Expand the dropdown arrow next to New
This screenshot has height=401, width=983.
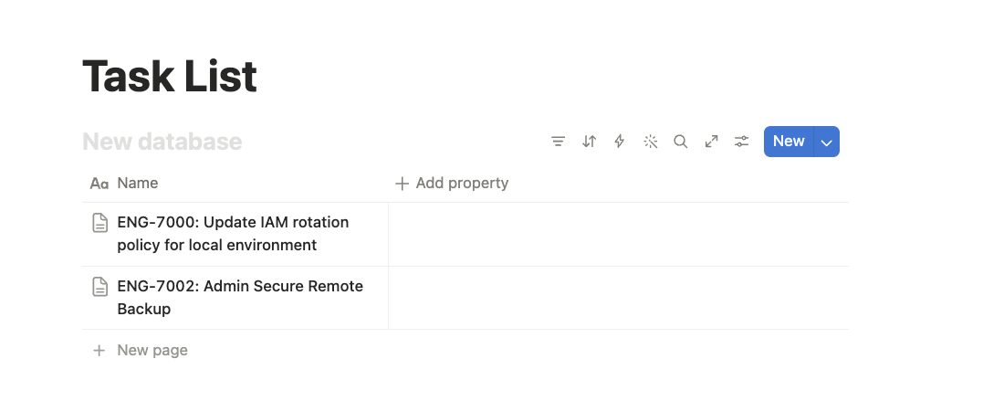click(x=827, y=142)
